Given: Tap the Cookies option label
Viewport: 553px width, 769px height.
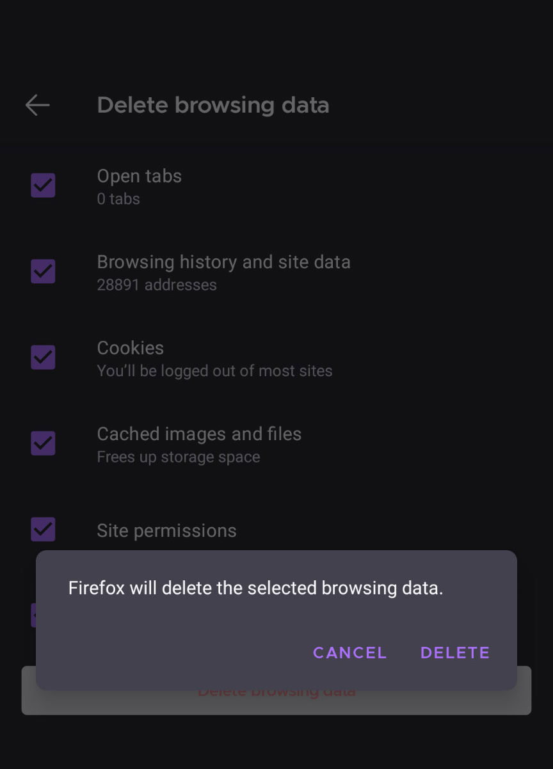Looking at the screenshot, I should [130, 347].
